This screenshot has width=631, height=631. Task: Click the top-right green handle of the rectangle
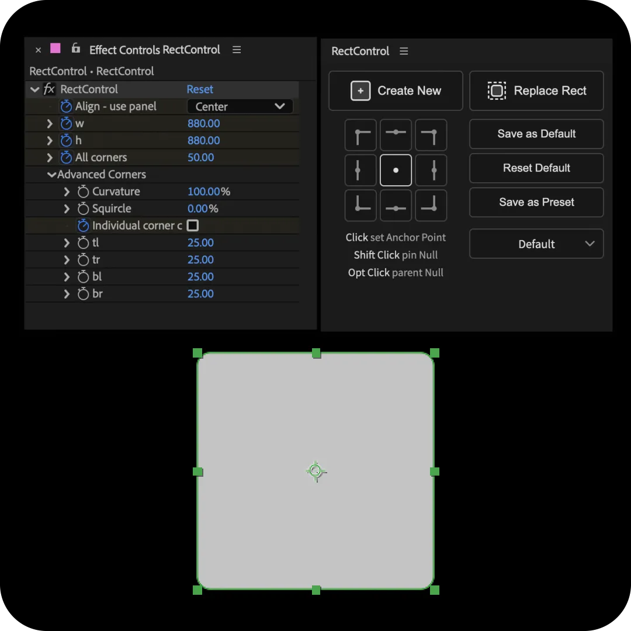(435, 353)
